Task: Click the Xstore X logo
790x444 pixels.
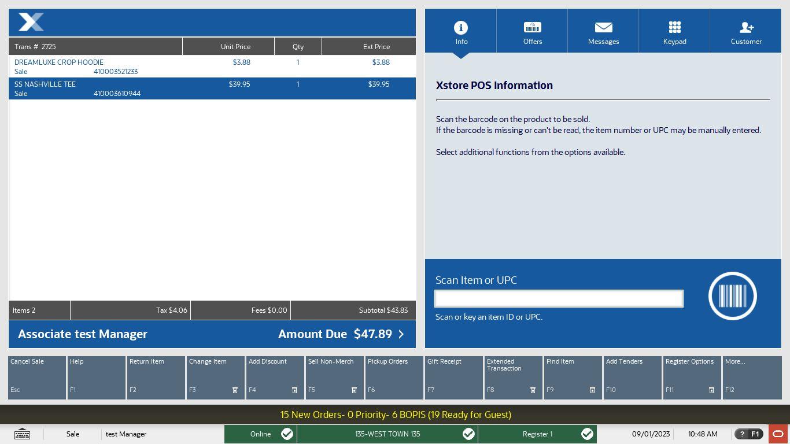Action: coord(31,23)
